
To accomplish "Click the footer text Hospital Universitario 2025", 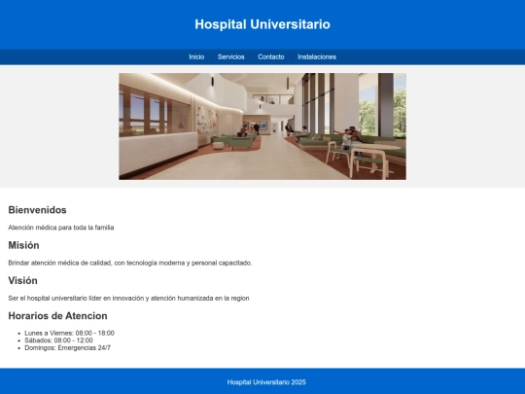I will 266,382.
